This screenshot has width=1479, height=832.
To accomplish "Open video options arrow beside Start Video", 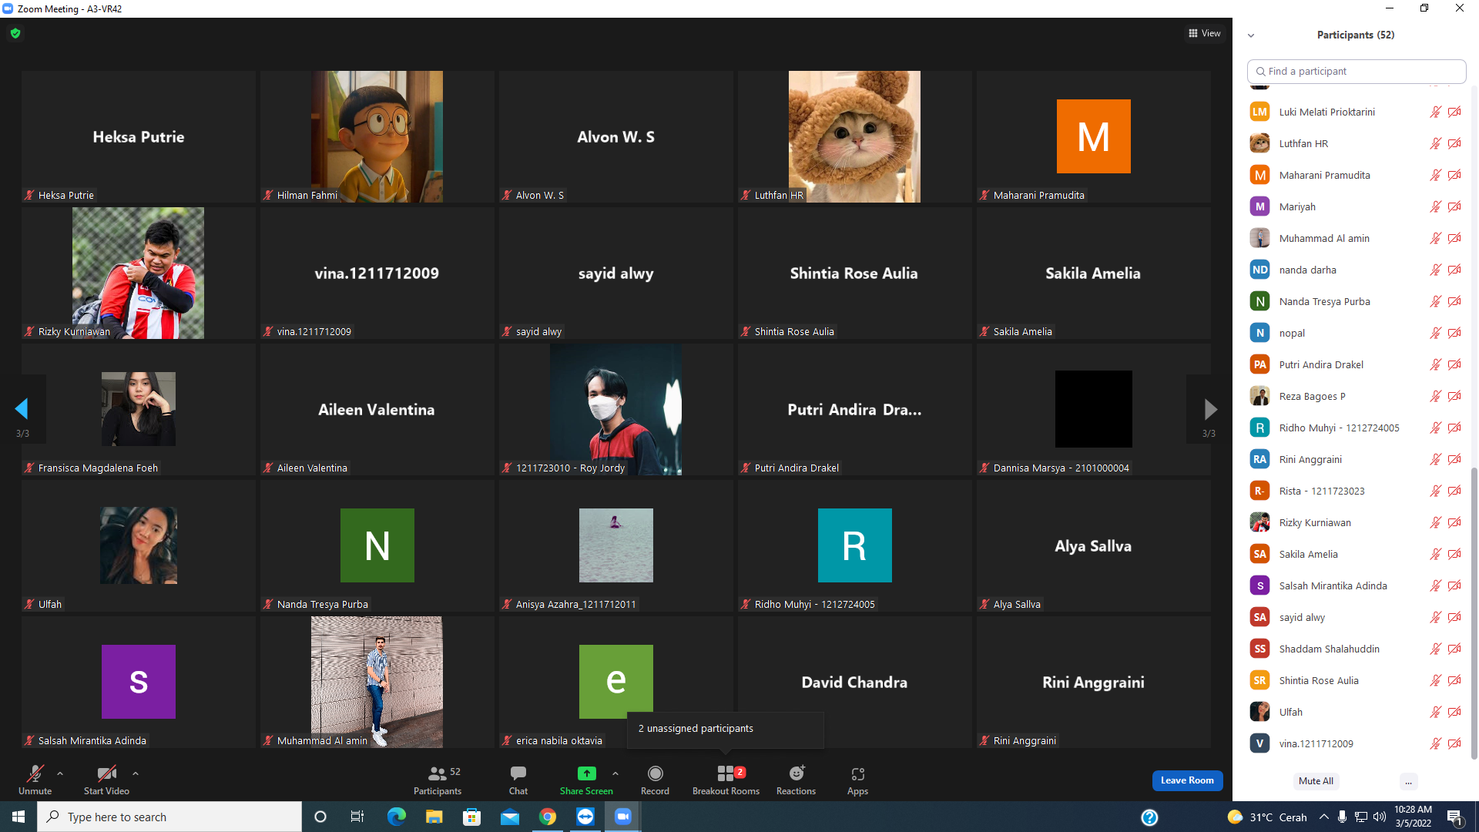I will click(136, 773).
